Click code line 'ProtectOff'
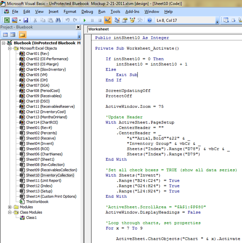Screen dimensions: 242x243 [x=119, y=96]
